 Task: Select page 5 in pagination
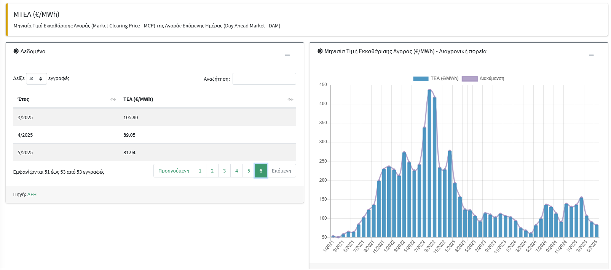(x=249, y=171)
